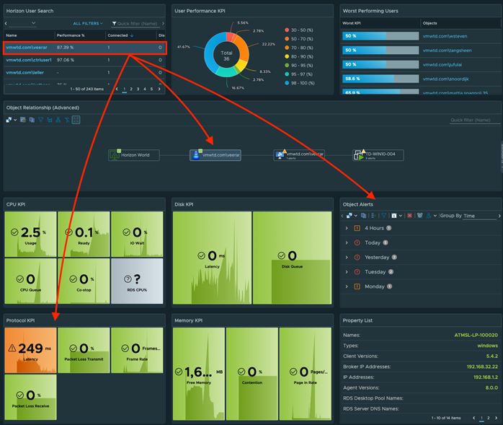This screenshot has height=425, width=503.
Task: Go to page 3 of user search results
Action: pyautogui.click(x=138, y=89)
